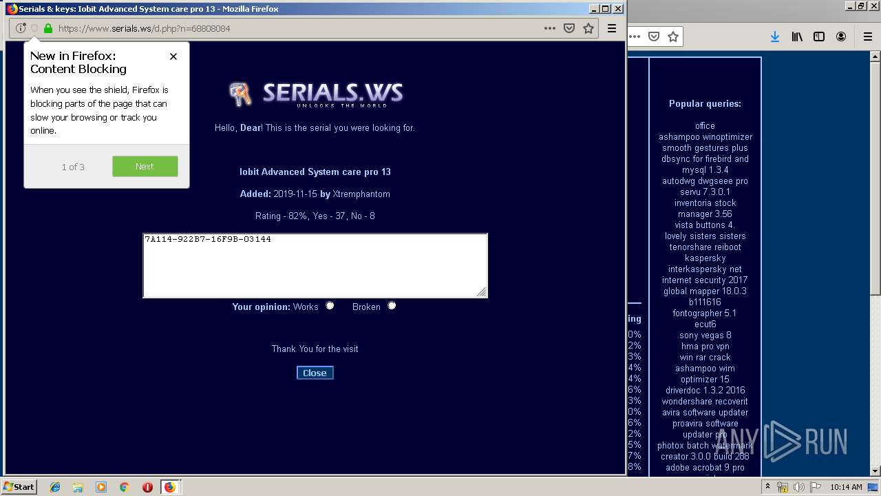Open the popular query 'global mapper 18.0.3'
Viewport: 881px width, 496px height.
705,291
